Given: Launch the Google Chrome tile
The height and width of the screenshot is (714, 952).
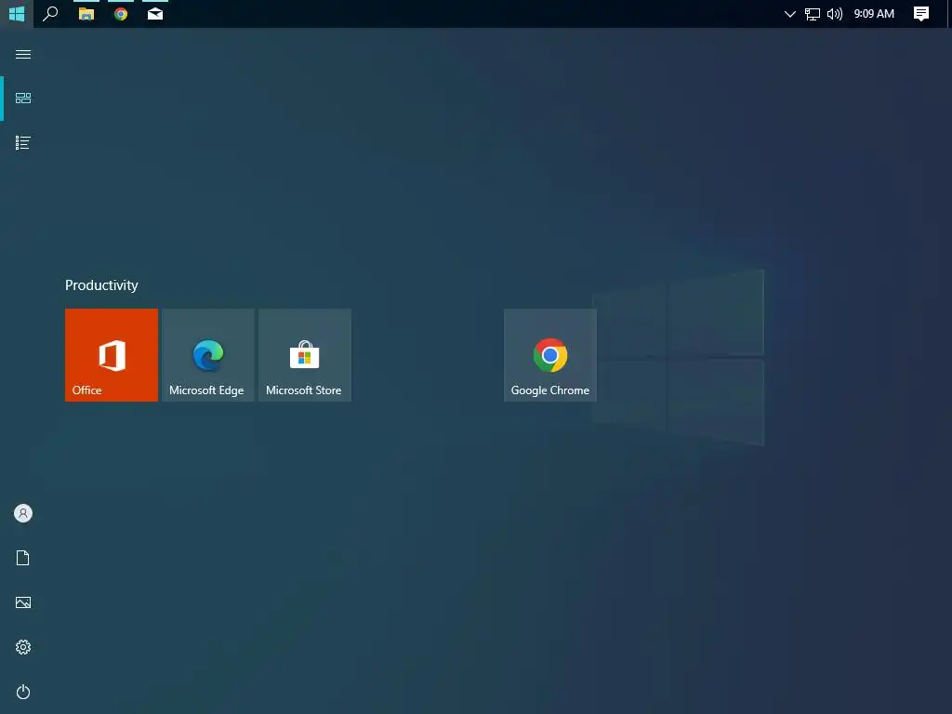Looking at the screenshot, I should pos(550,354).
